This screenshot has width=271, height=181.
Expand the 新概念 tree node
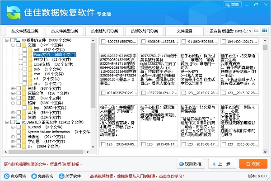[x=13, y=137]
